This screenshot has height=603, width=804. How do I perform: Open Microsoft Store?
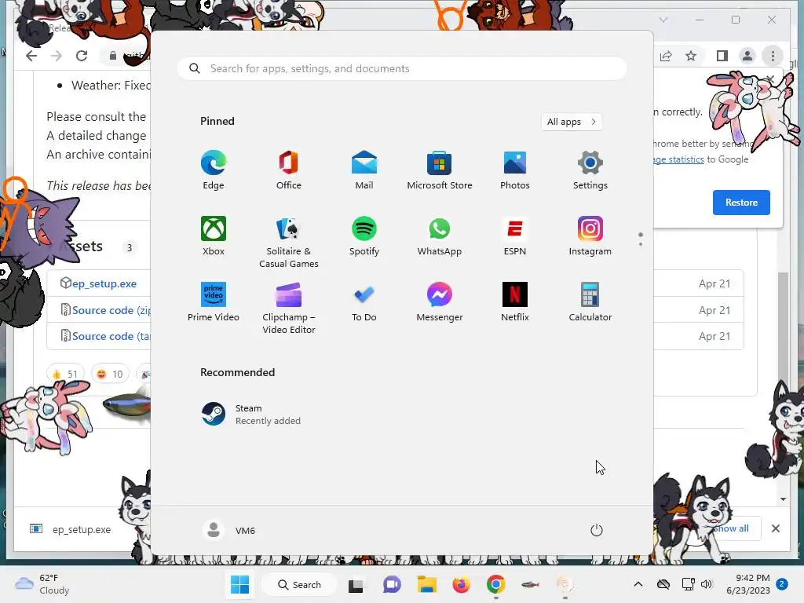point(440,170)
